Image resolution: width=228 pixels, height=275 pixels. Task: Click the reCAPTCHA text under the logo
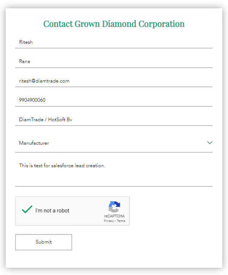click(114, 216)
